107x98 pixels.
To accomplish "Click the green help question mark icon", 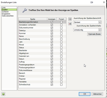I will point(3,94).
